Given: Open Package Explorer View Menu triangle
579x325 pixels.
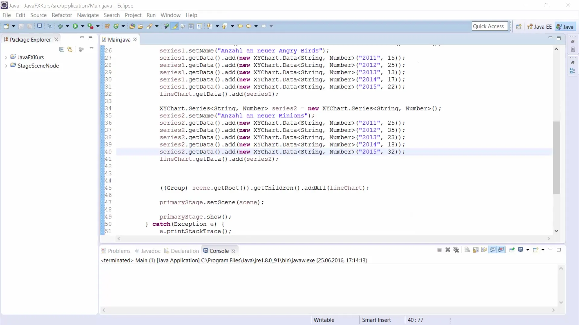Looking at the screenshot, I should pos(91,49).
